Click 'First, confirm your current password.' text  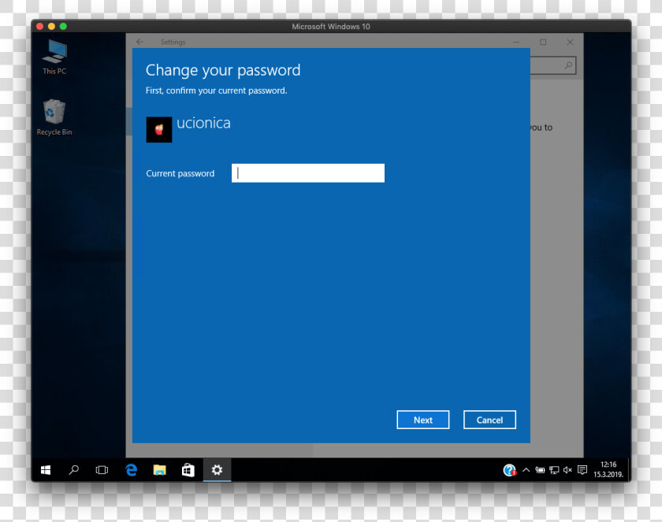(x=216, y=91)
